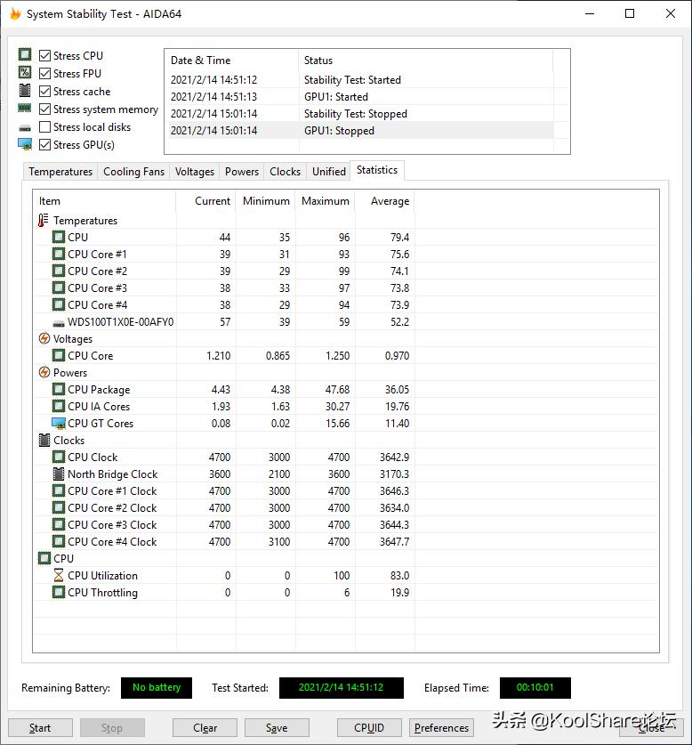Click the Voltages lightning icon in the list
This screenshot has width=692, height=745.
[x=44, y=338]
